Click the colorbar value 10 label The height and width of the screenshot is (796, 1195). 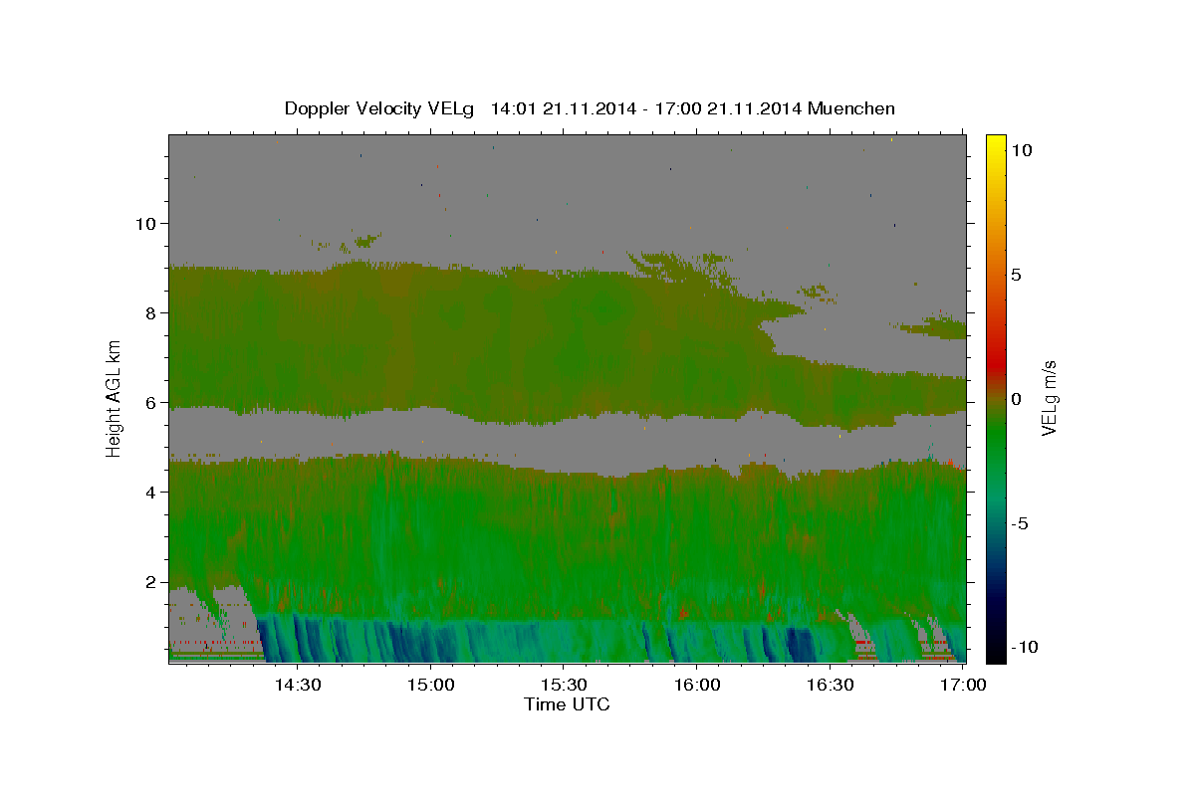[1022, 150]
